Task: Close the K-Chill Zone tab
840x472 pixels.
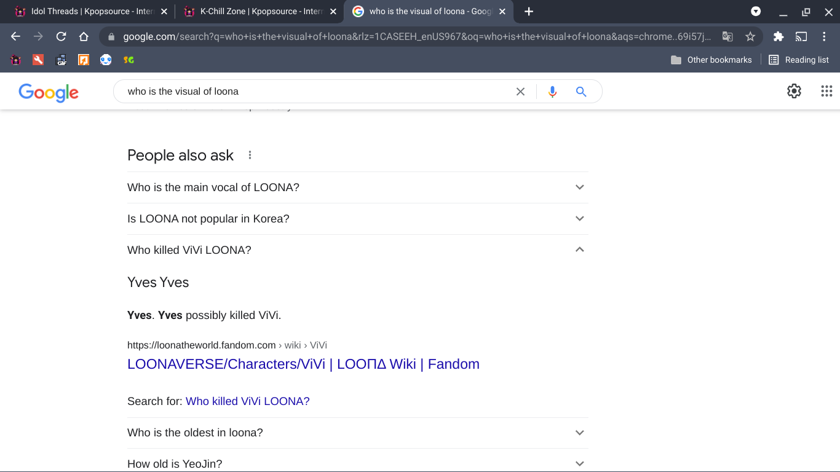Action: click(333, 12)
